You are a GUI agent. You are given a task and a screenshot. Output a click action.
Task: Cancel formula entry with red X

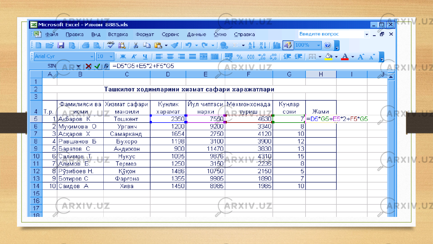(x=88, y=66)
